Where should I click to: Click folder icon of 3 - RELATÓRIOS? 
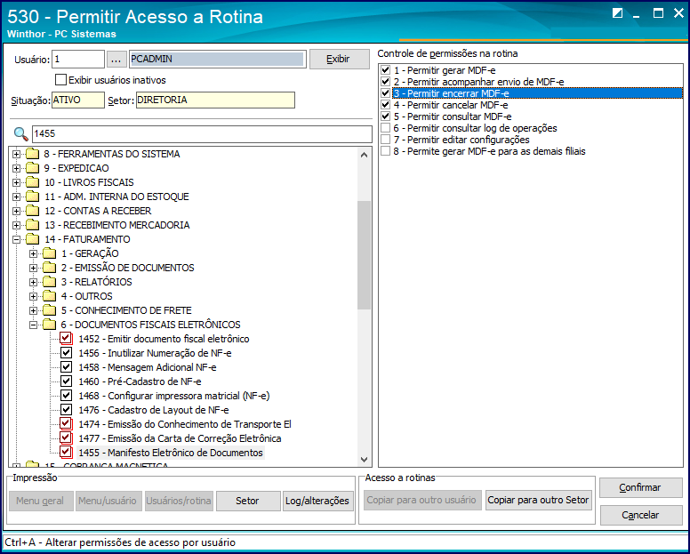[49, 282]
